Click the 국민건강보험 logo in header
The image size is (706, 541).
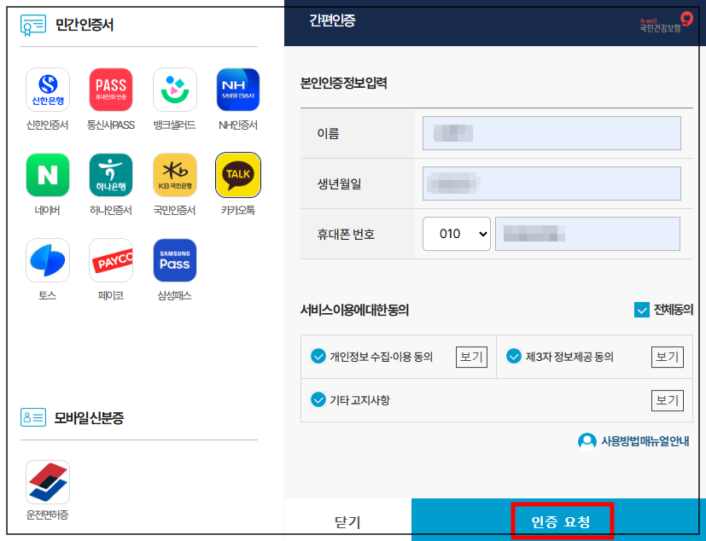click(667, 22)
